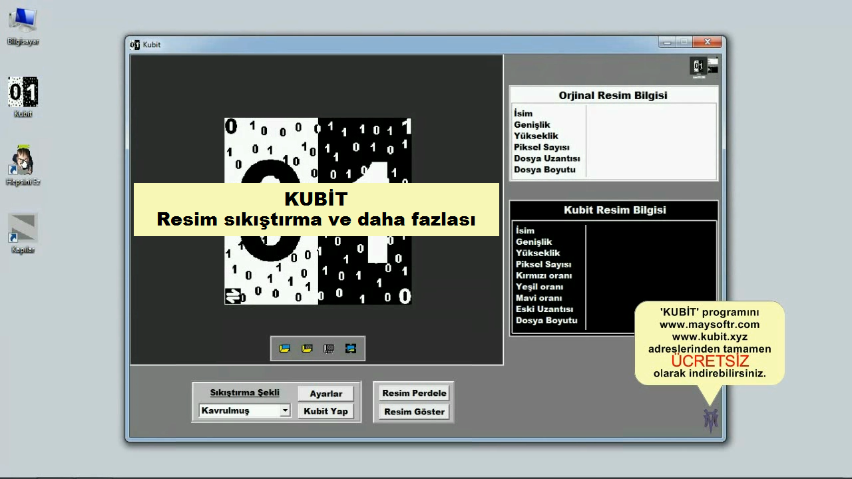This screenshot has width=852, height=479.
Task: Click the Kubit Yap button
Action: point(325,411)
